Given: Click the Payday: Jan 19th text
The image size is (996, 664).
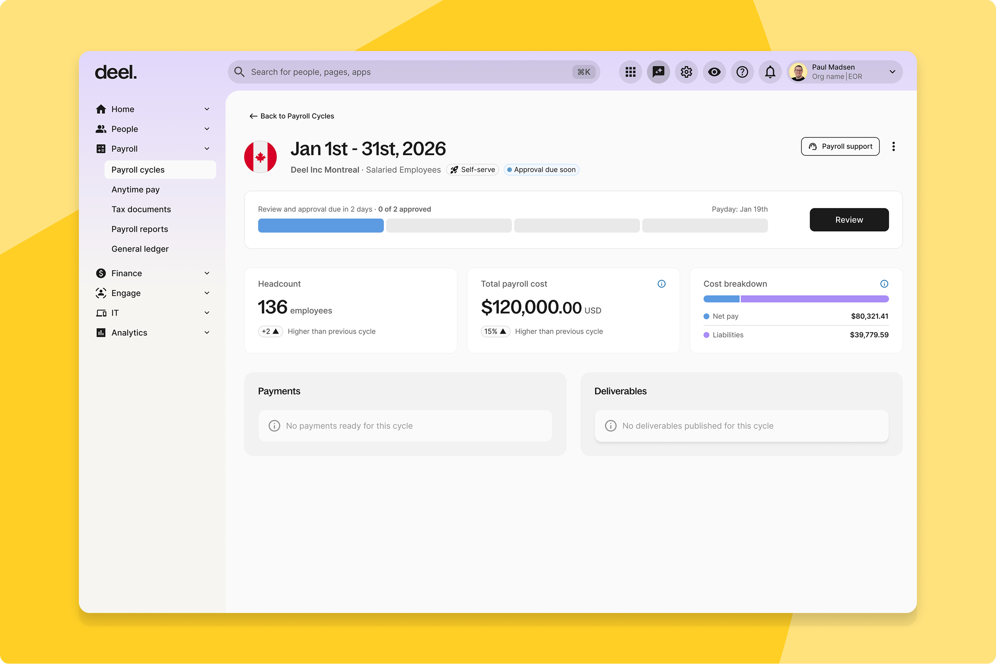Looking at the screenshot, I should [740, 209].
